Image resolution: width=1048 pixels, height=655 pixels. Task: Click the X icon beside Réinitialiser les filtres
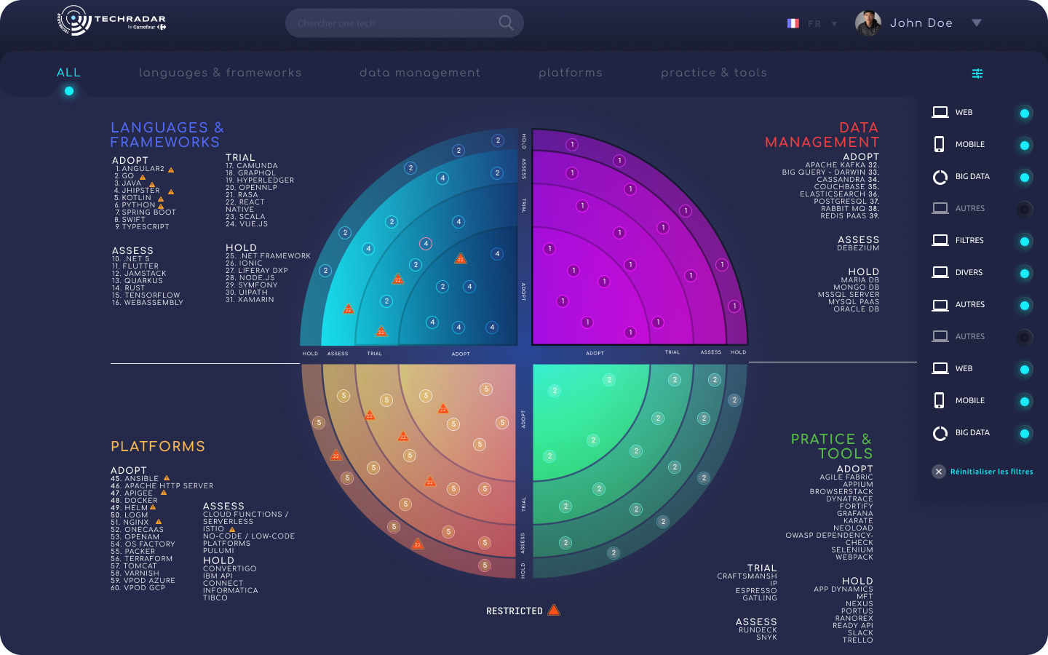click(x=939, y=472)
